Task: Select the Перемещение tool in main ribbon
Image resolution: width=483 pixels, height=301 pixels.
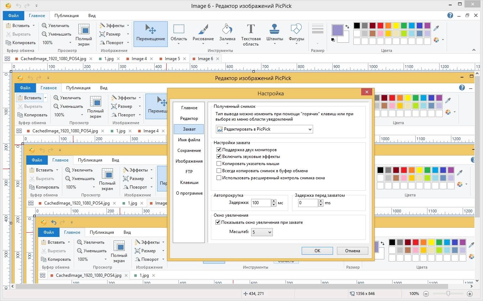Action: point(150,34)
